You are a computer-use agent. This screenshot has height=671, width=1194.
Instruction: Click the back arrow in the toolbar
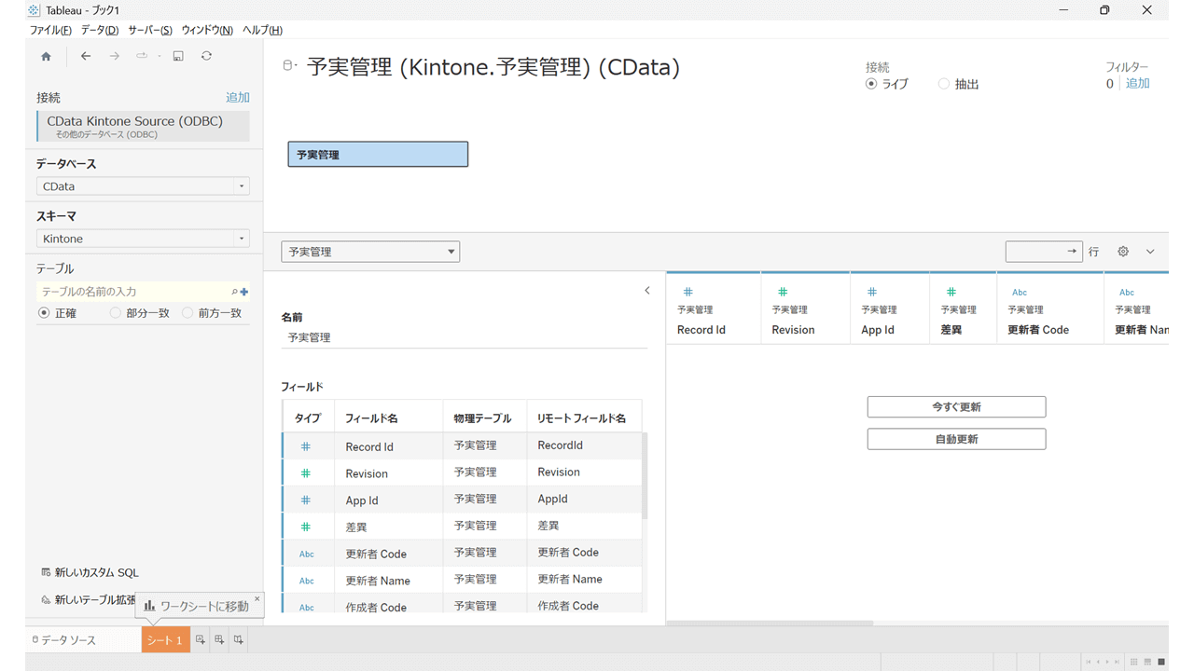[x=86, y=56]
